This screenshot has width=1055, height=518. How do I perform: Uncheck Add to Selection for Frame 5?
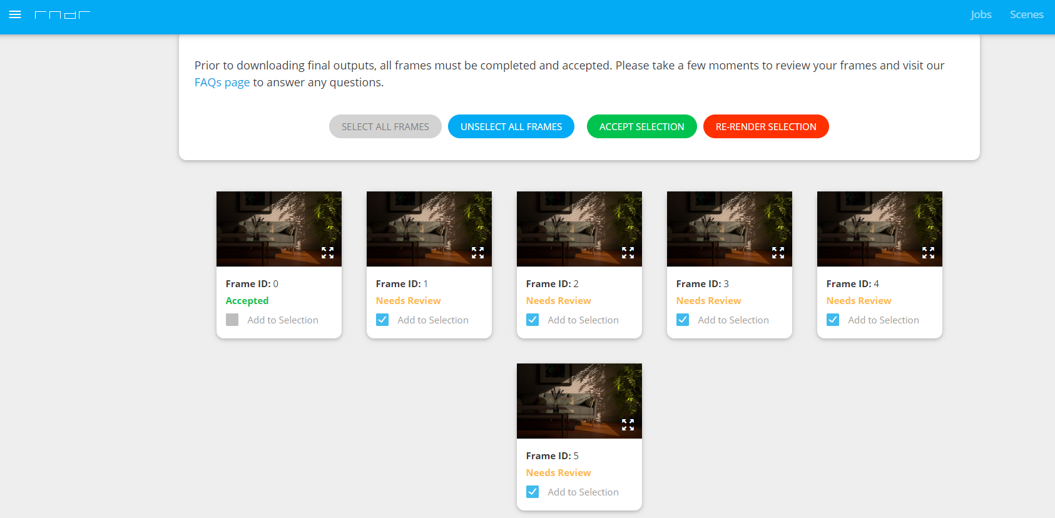coord(533,492)
